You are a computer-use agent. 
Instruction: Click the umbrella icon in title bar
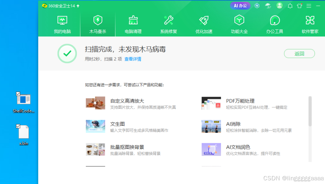(268, 6)
